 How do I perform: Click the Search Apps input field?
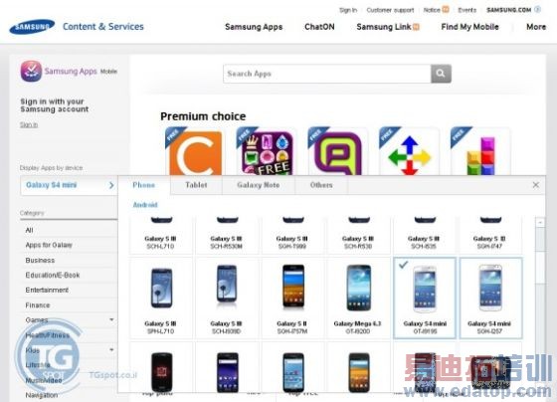coord(327,74)
